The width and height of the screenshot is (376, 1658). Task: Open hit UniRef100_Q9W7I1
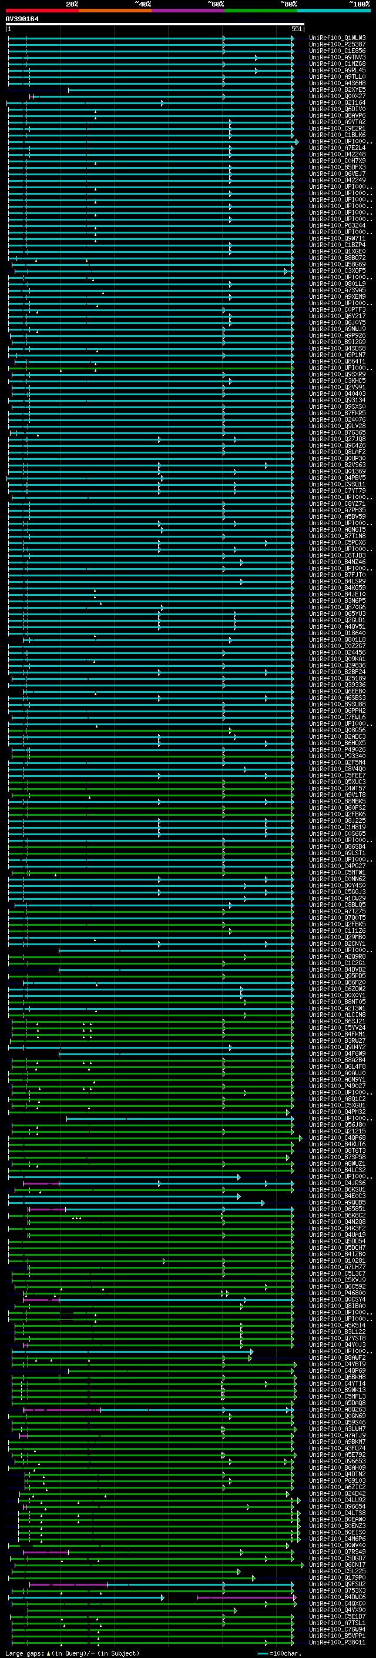click(337, 238)
